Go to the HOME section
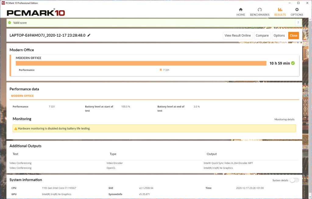312x199 pixels. point(241,12)
